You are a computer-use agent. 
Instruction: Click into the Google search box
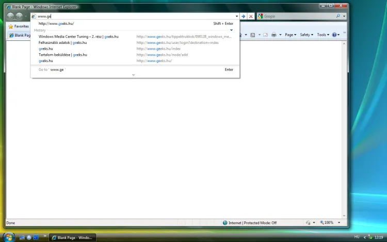point(297,17)
